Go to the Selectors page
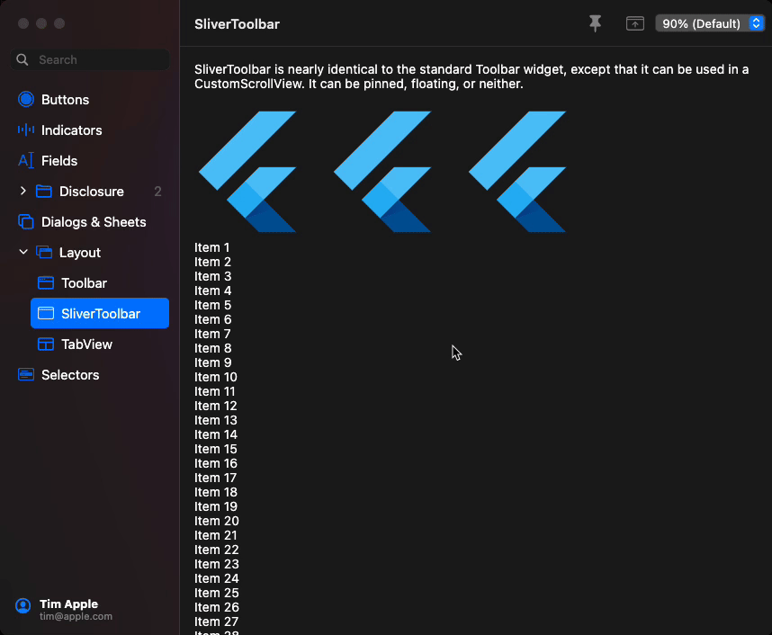This screenshot has width=772, height=635. pos(70,374)
